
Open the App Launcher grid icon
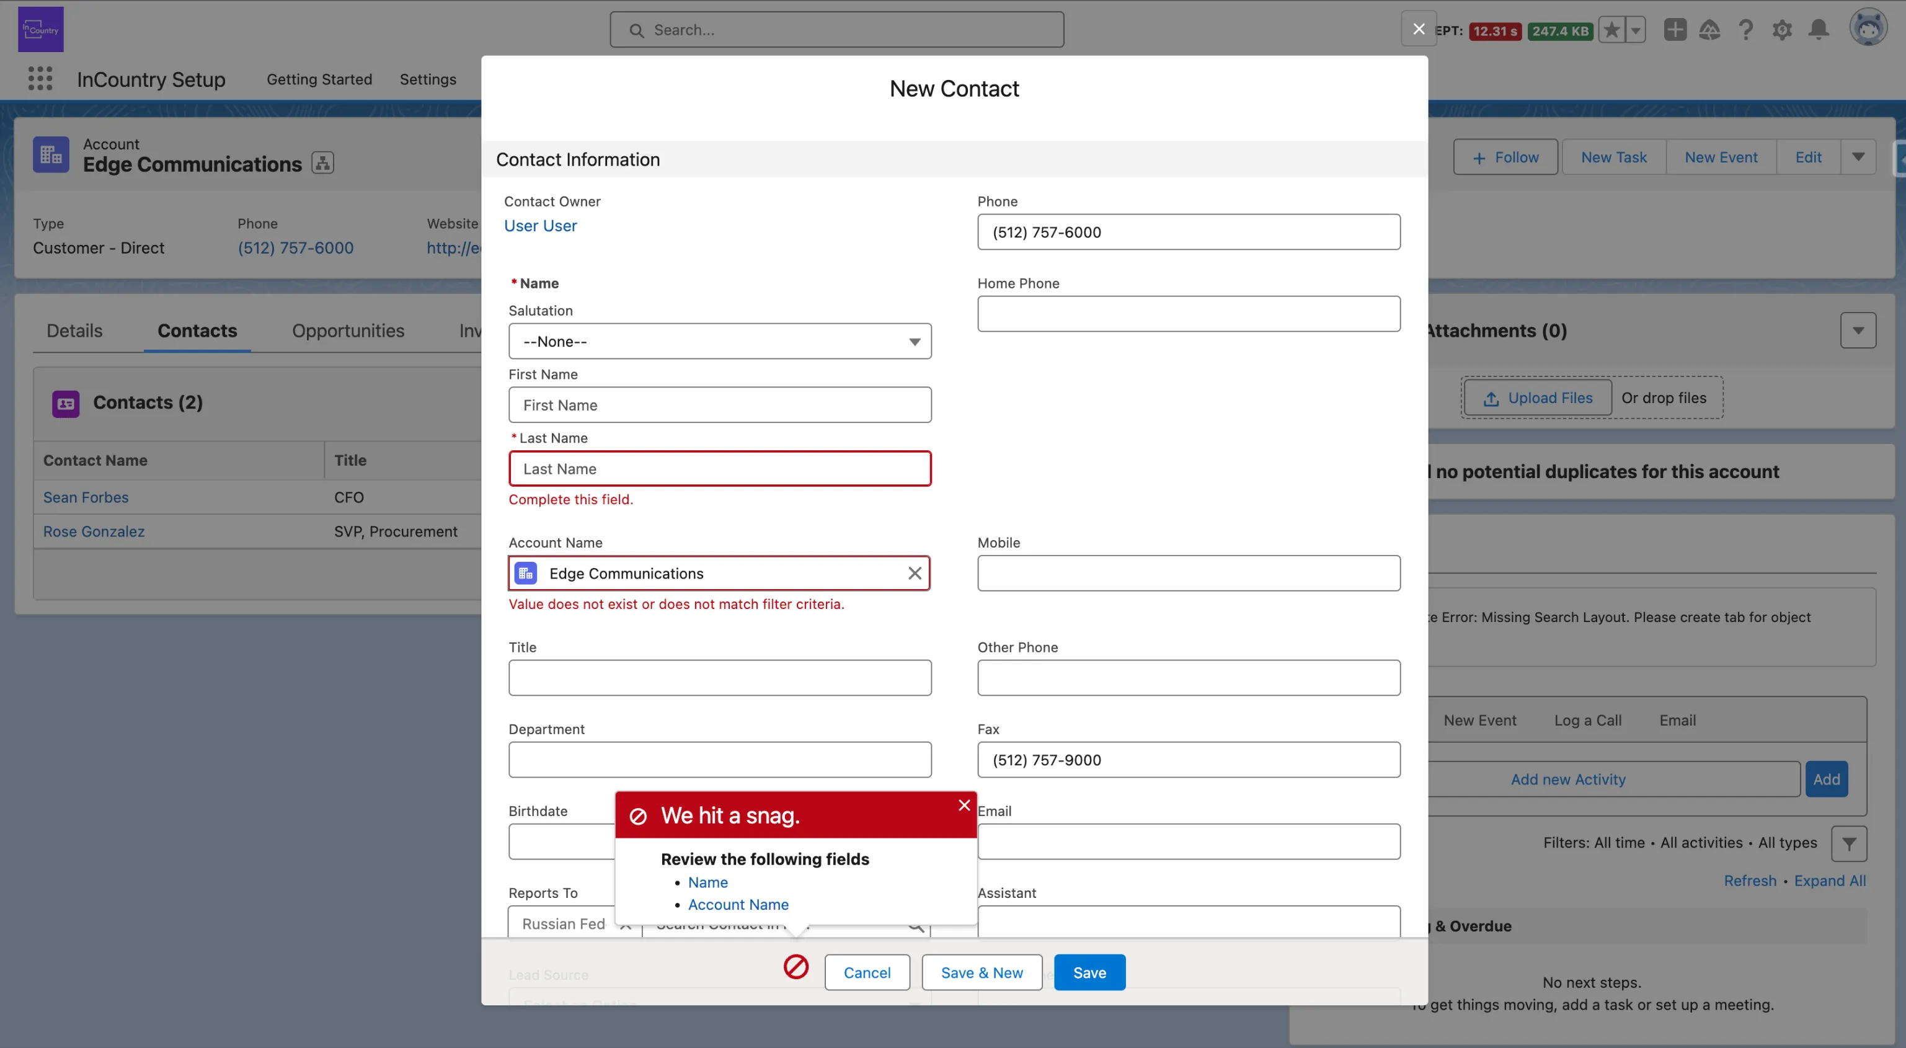pyautogui.click(x=40, y=79)
